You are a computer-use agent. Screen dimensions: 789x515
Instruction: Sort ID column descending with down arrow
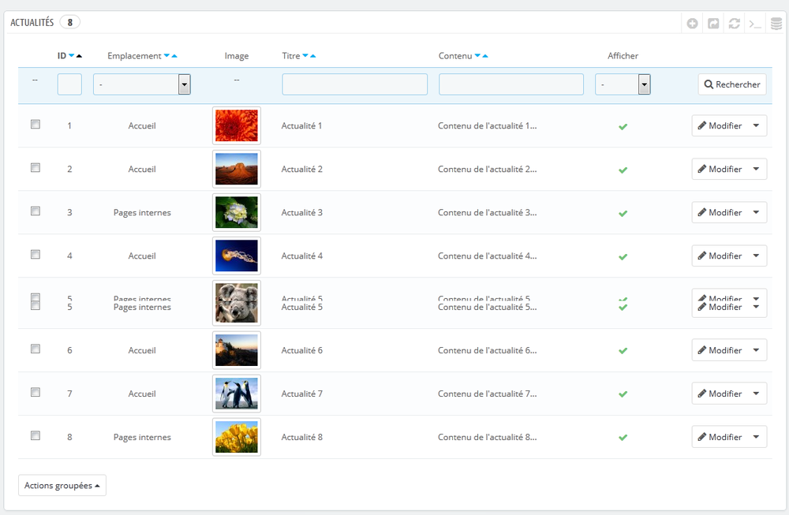click(72, 56)
